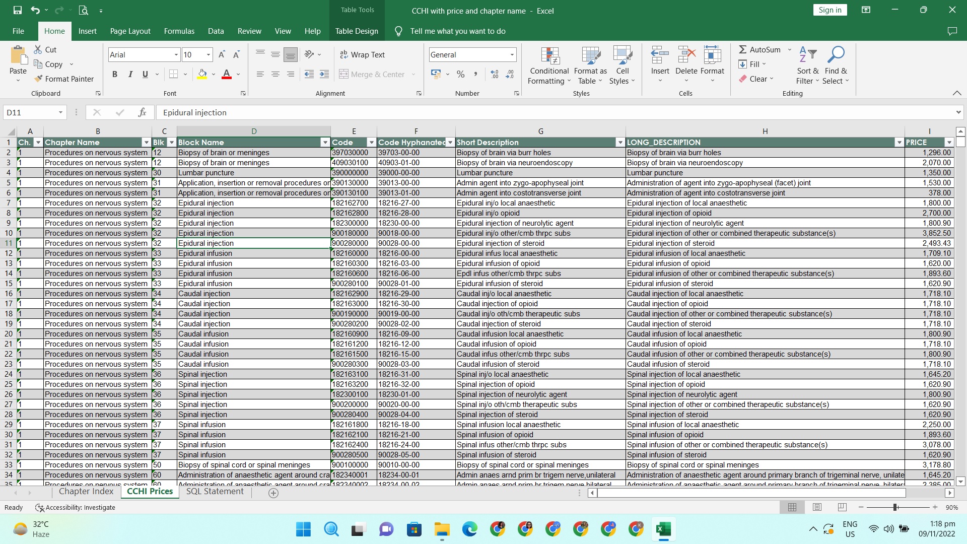Viewport: 967px width, 544px height.
Task: Toggle Italic formatting
Action: pyautogui.click(x=130, y=74)
